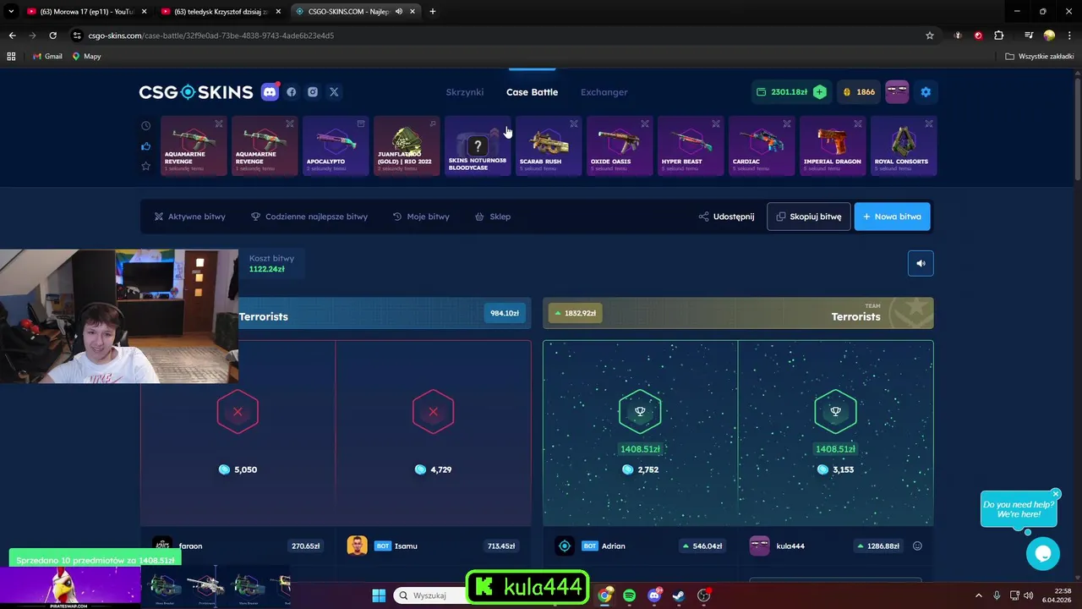Open the settings gear icon in header
This screenshot has height=609, width=1082.
coord(926,92)
